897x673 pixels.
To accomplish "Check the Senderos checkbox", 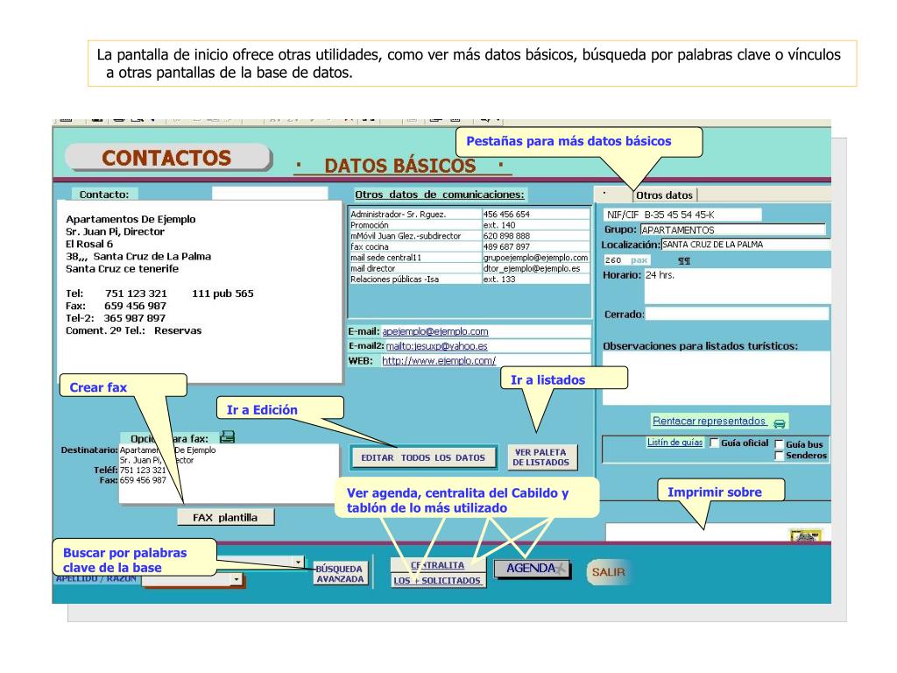I will (779, 456).
